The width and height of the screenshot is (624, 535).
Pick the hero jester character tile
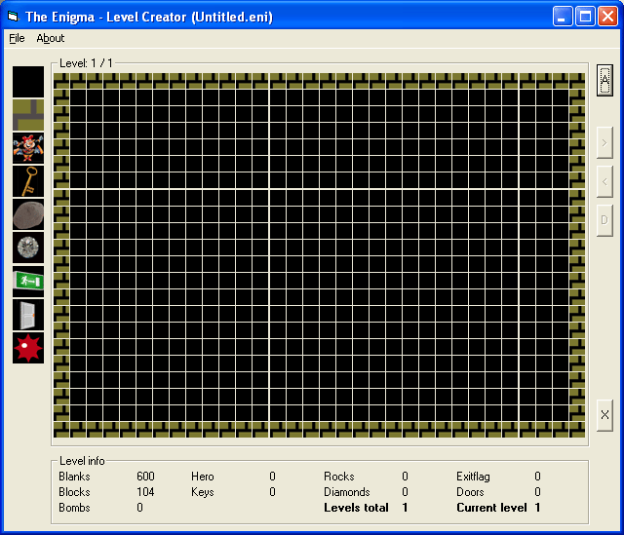[x=28, y=148]
